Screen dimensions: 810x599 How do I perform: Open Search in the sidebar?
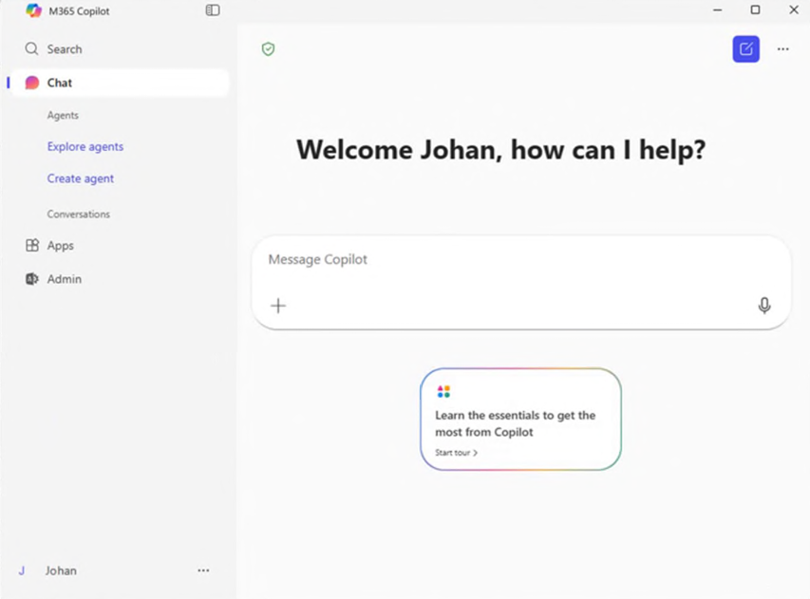point(54,49)
